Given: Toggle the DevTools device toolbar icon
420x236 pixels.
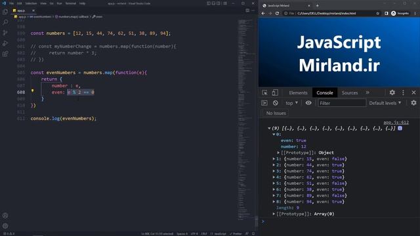Looking at the screenshot, I should [275, 92].
